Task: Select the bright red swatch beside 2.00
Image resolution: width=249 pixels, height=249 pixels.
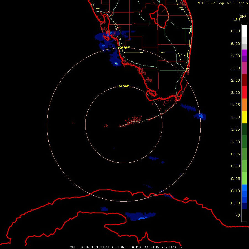Action: [x=244, y=92]
